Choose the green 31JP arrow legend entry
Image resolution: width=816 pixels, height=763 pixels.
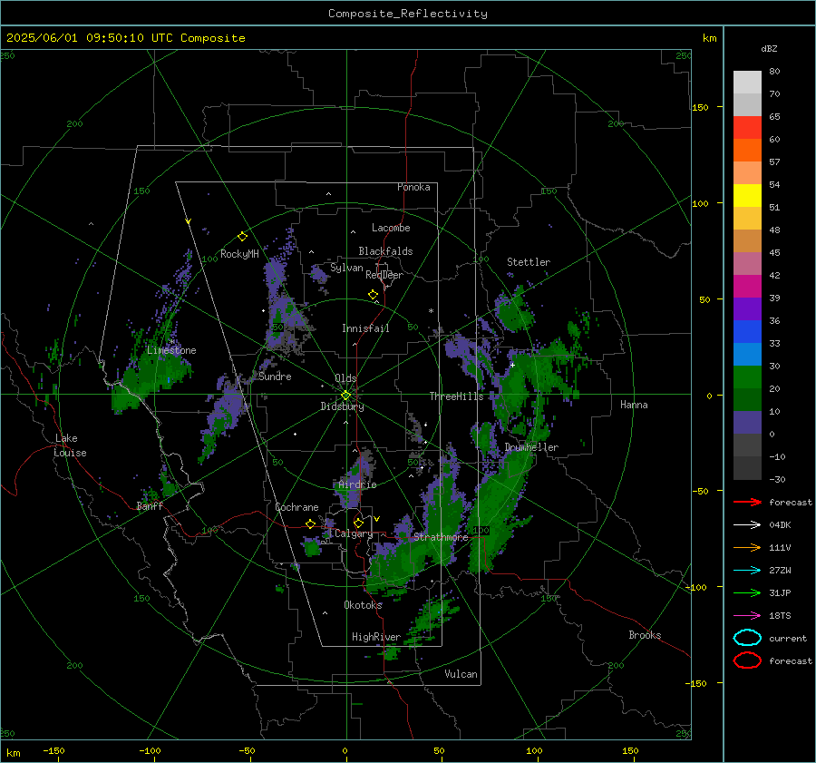pos(747,592)
